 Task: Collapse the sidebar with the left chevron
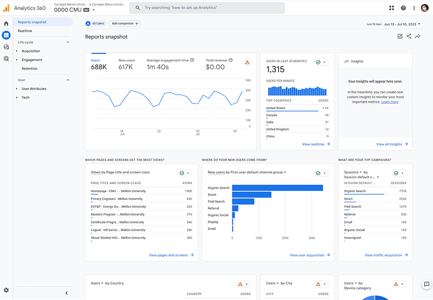[x=66, y=293]
